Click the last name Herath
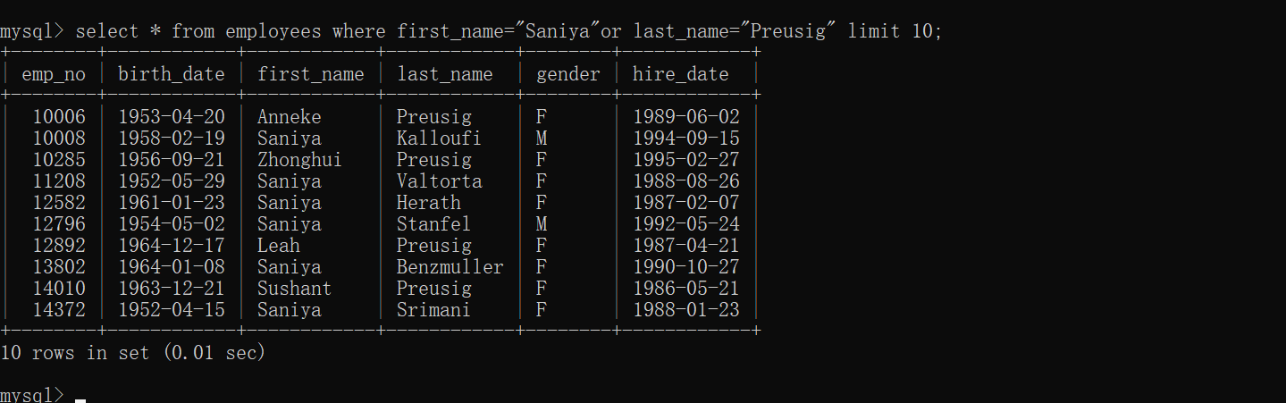 [429, 203]
